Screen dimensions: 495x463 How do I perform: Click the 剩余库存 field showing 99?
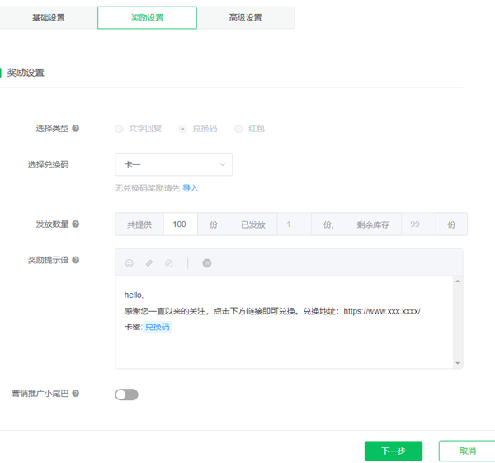(418, 224)
